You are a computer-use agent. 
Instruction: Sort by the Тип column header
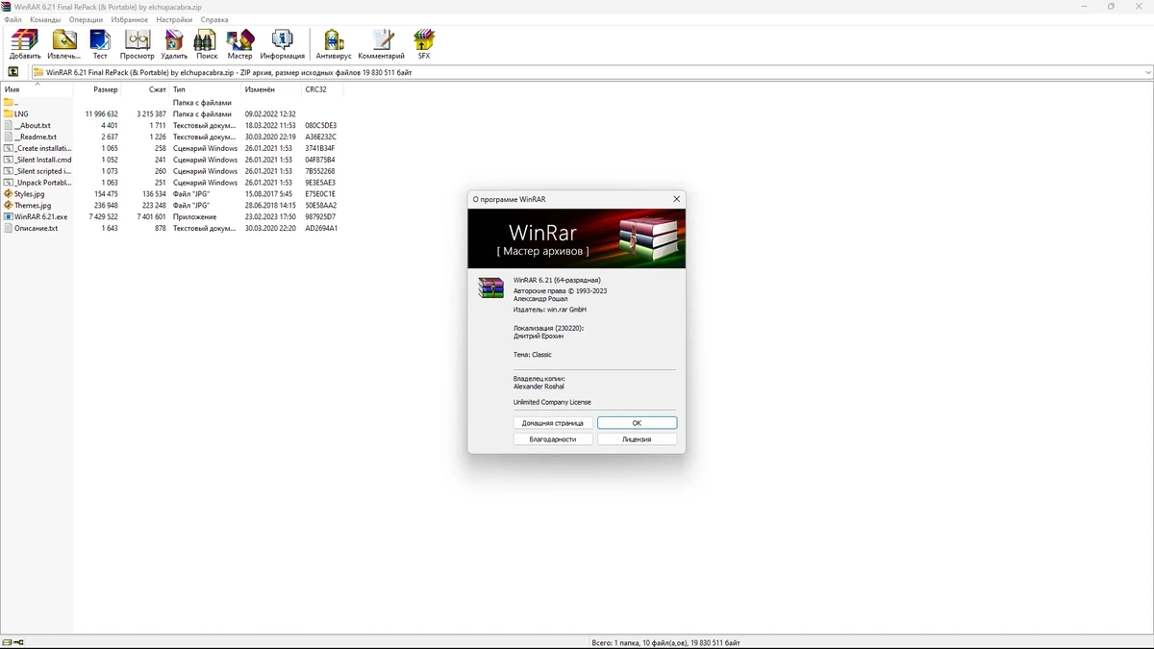click(x=205, y=89)
